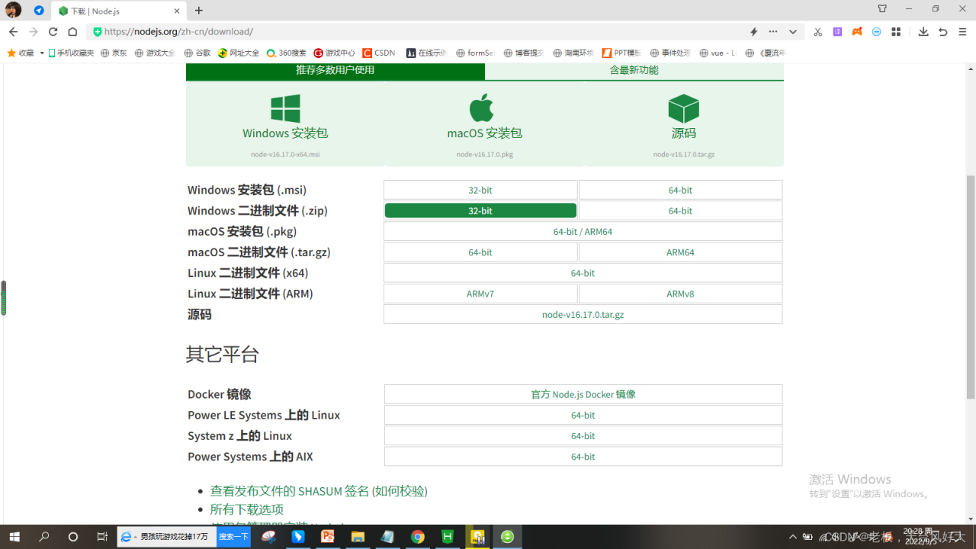This screenshot has height=549, width=976.
Task: Open PowerPoint from the taskbar
Action: (x=328, y=537)
